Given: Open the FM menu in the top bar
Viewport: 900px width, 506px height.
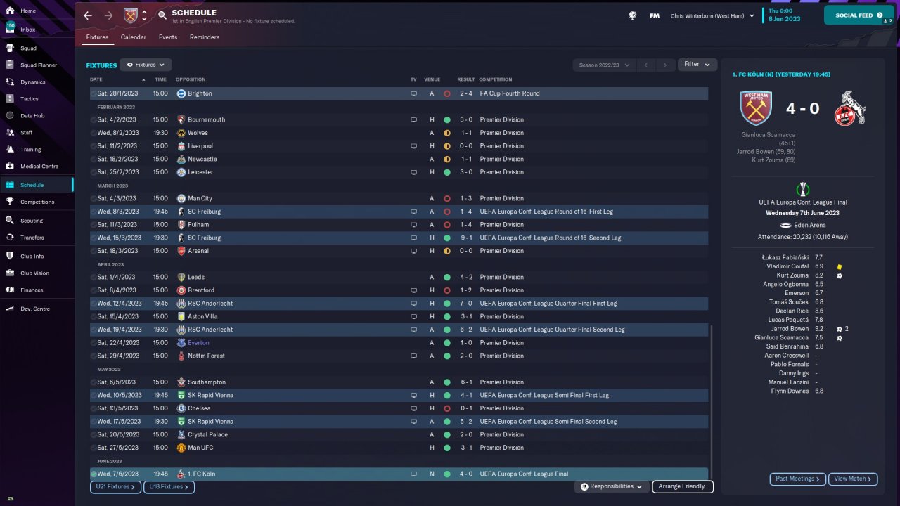Looking at the screenshot, I should click(655, 15).
